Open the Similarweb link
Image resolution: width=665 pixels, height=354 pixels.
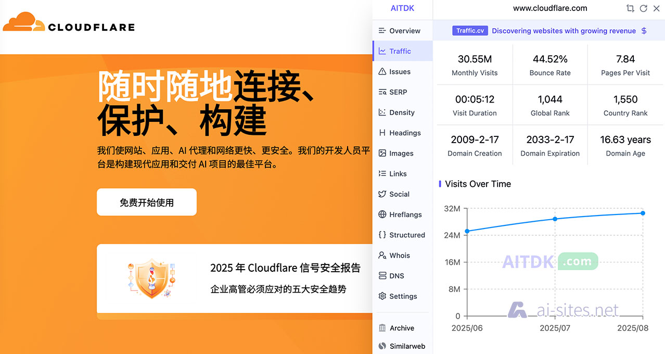pyautogui.click(x=407, y=346)
